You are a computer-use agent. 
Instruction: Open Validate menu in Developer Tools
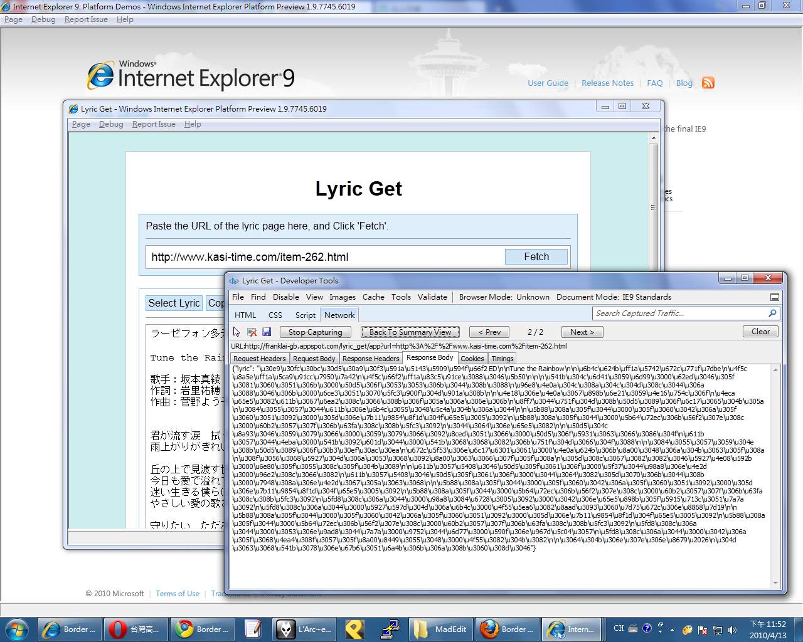(x=432, y=297)
